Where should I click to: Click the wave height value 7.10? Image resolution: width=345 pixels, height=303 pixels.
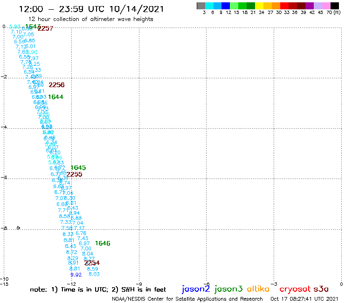16,32
